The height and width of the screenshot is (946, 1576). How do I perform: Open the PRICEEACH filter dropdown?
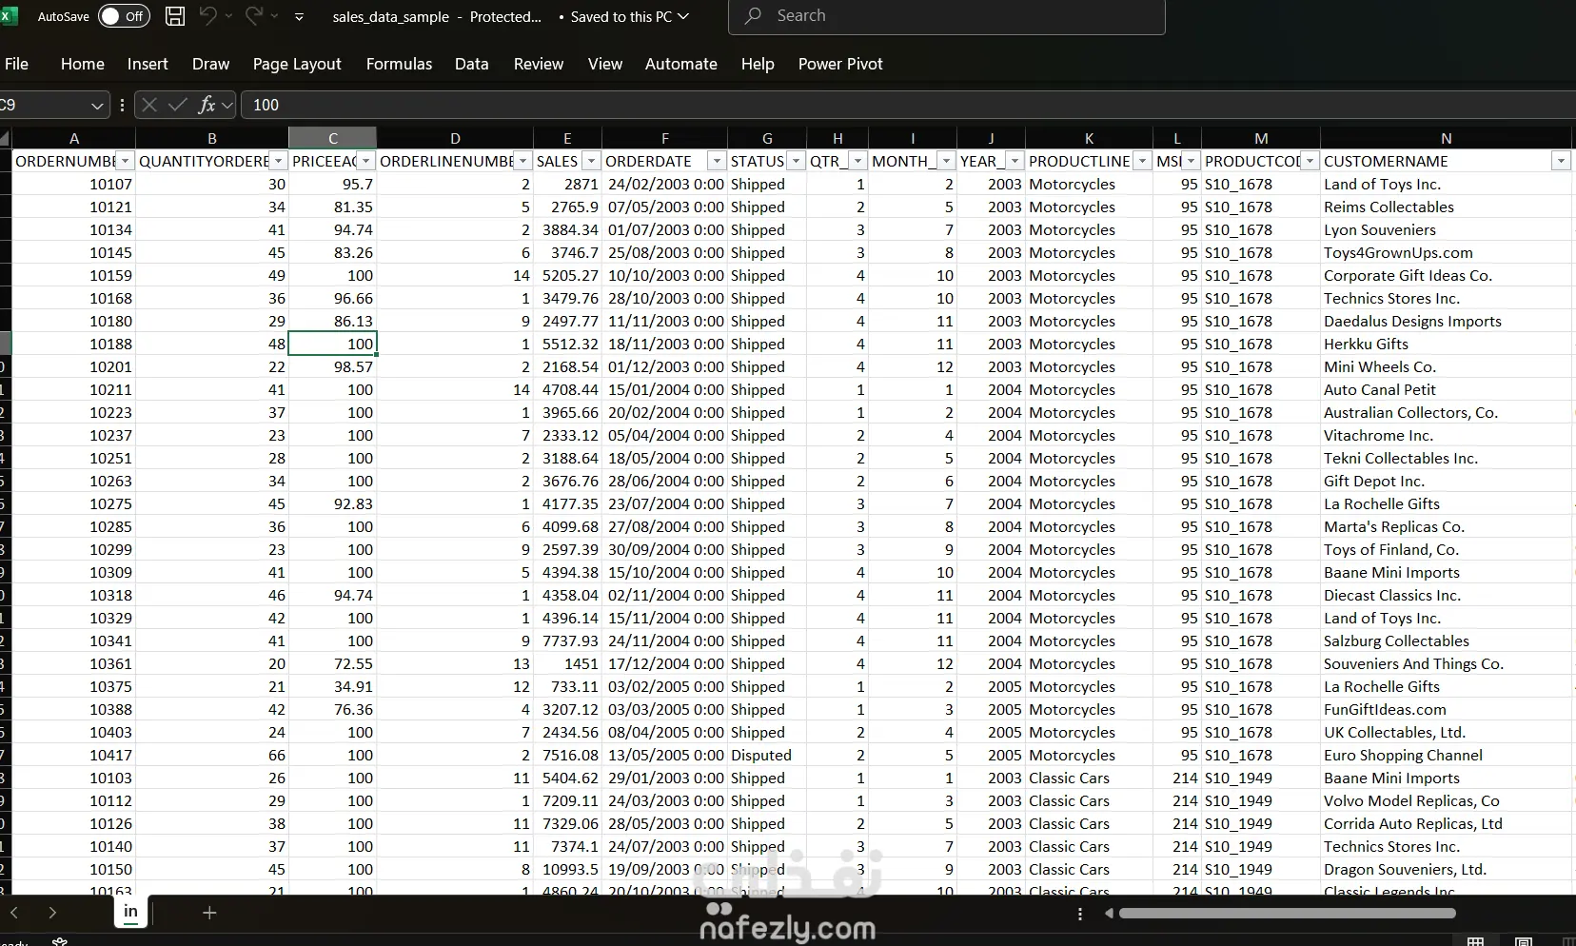(366, 162)
